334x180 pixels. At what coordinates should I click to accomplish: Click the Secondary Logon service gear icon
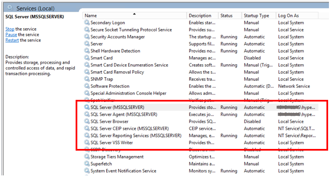click(x=87, y=22)
